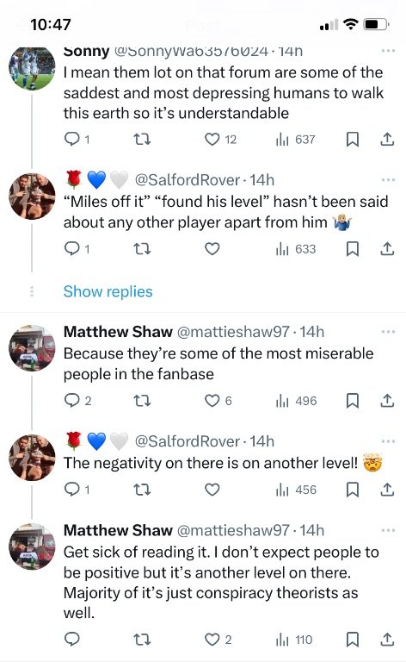The image size is (406, 662).
Task: Open Sonny's football profile picture
Action: [32, 67]
